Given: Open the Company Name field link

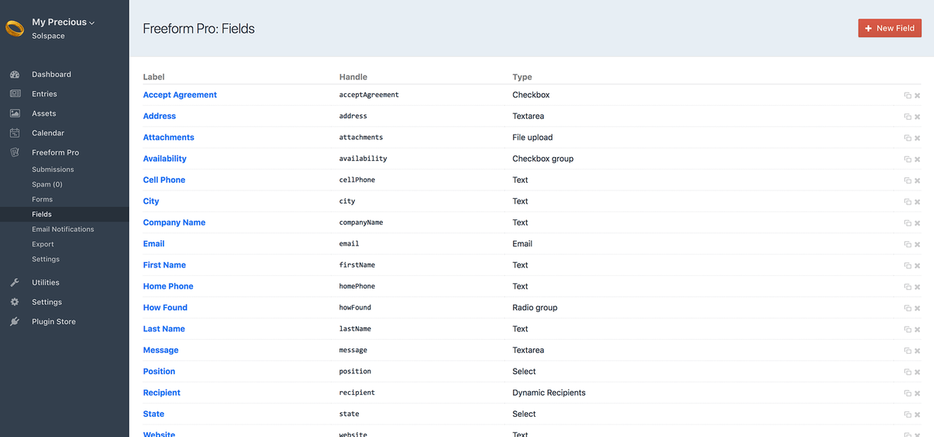Looking at the screenshot, I should (x=174, y=222).
